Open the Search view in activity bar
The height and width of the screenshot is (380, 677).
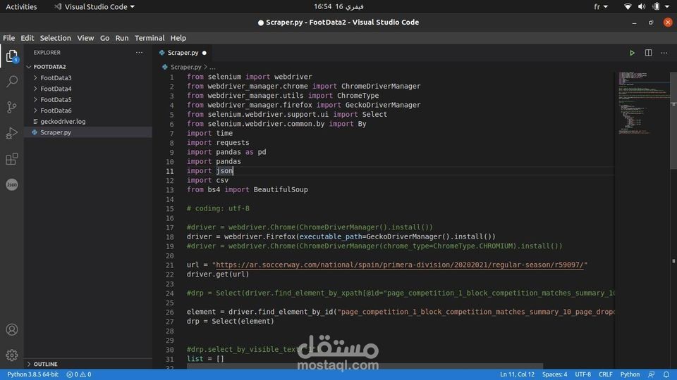[x=12, y=82]
